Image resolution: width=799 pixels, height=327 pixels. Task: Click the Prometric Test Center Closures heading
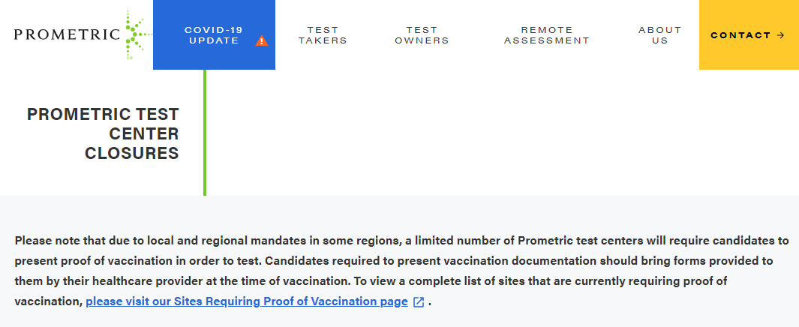pyautogui.click(x=104, y=134)
